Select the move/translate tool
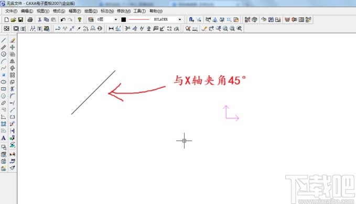The image size is (356, 204). point(12,47)
